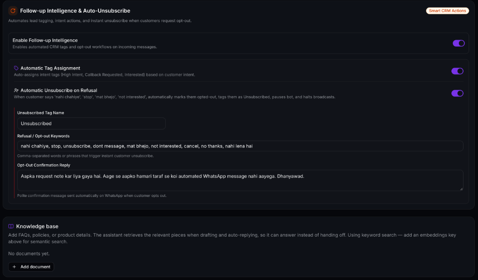Click the Add document button
Image resolution: width=478 pixels, height=280 pixels.
click(31, 267)
